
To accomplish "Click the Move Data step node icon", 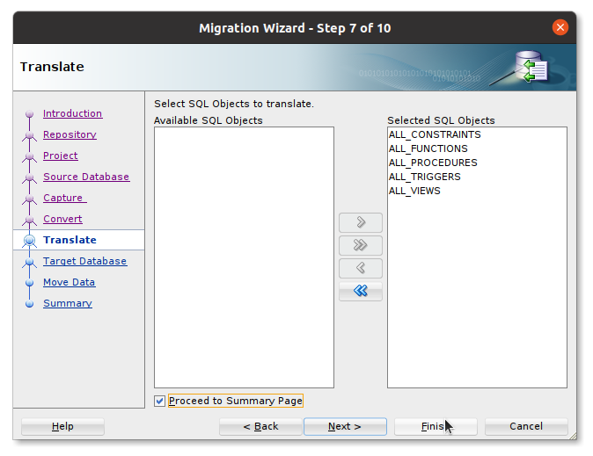I will tap(30, 283).
